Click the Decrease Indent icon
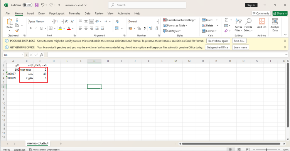The height and width of the screenshot is (151, 290). click(97, 28)
